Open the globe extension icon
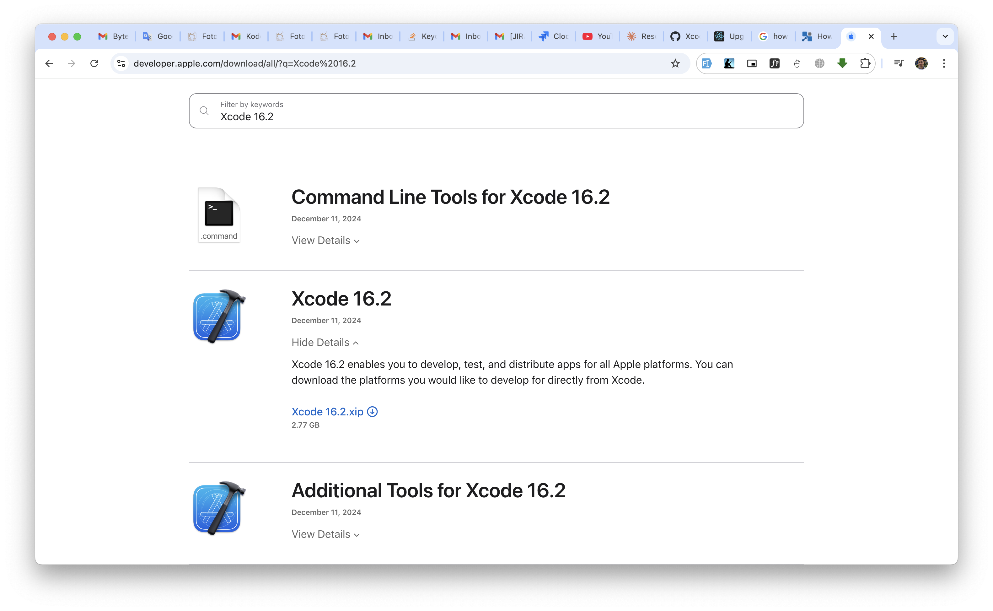 (x=819, y=63)
